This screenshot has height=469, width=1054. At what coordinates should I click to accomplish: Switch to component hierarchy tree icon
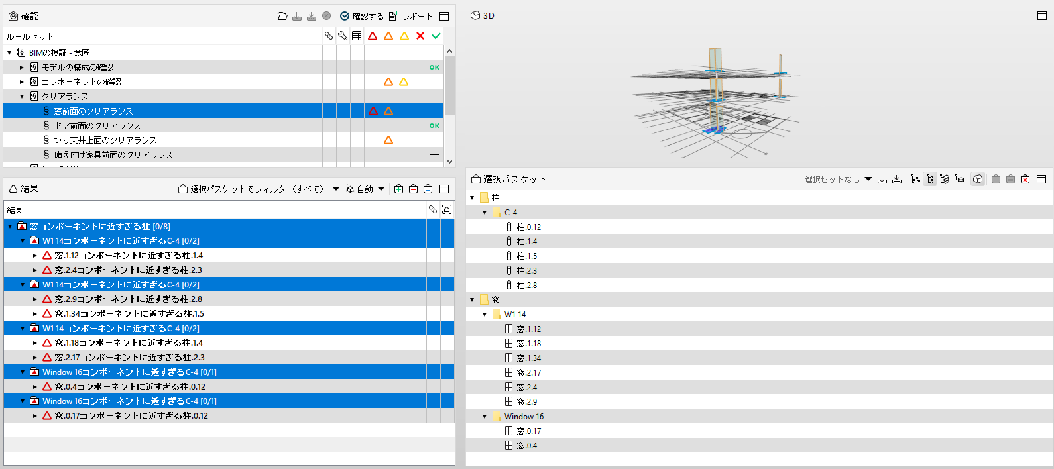pos(930,179)
